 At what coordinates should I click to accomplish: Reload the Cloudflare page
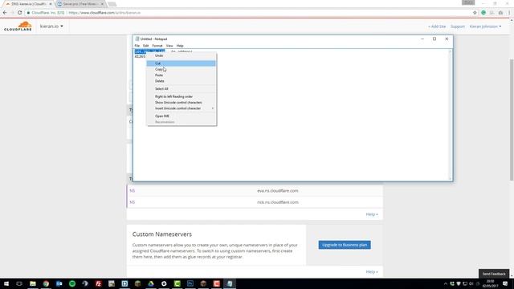pos(19,13)
